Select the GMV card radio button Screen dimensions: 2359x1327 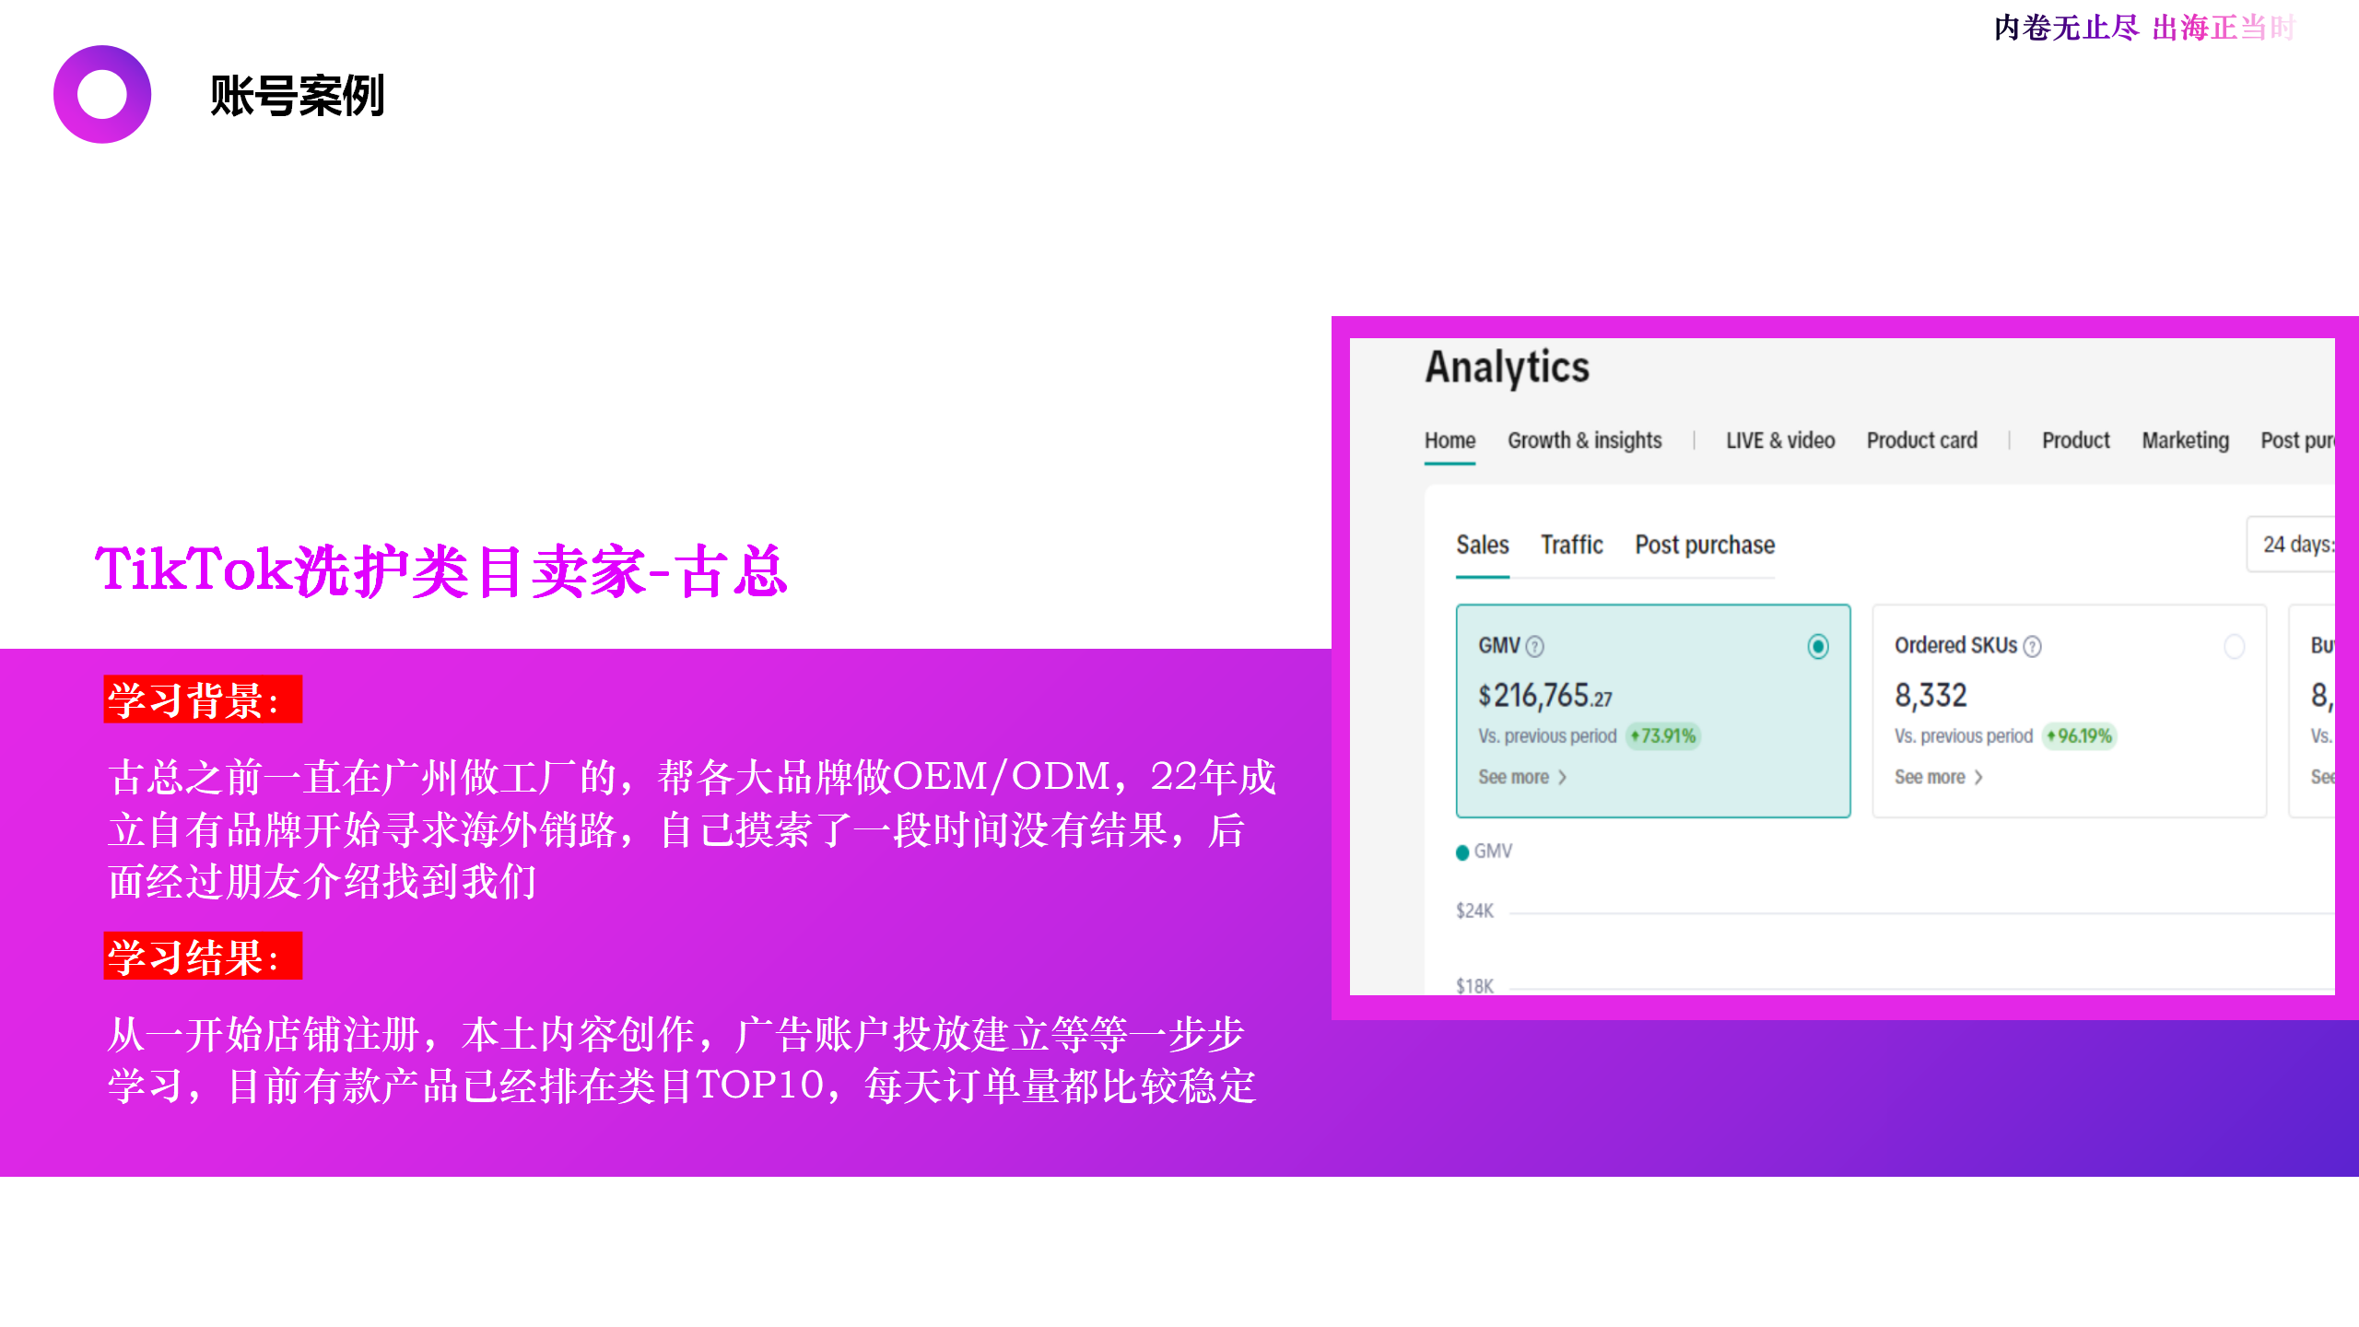(1818, 647)
